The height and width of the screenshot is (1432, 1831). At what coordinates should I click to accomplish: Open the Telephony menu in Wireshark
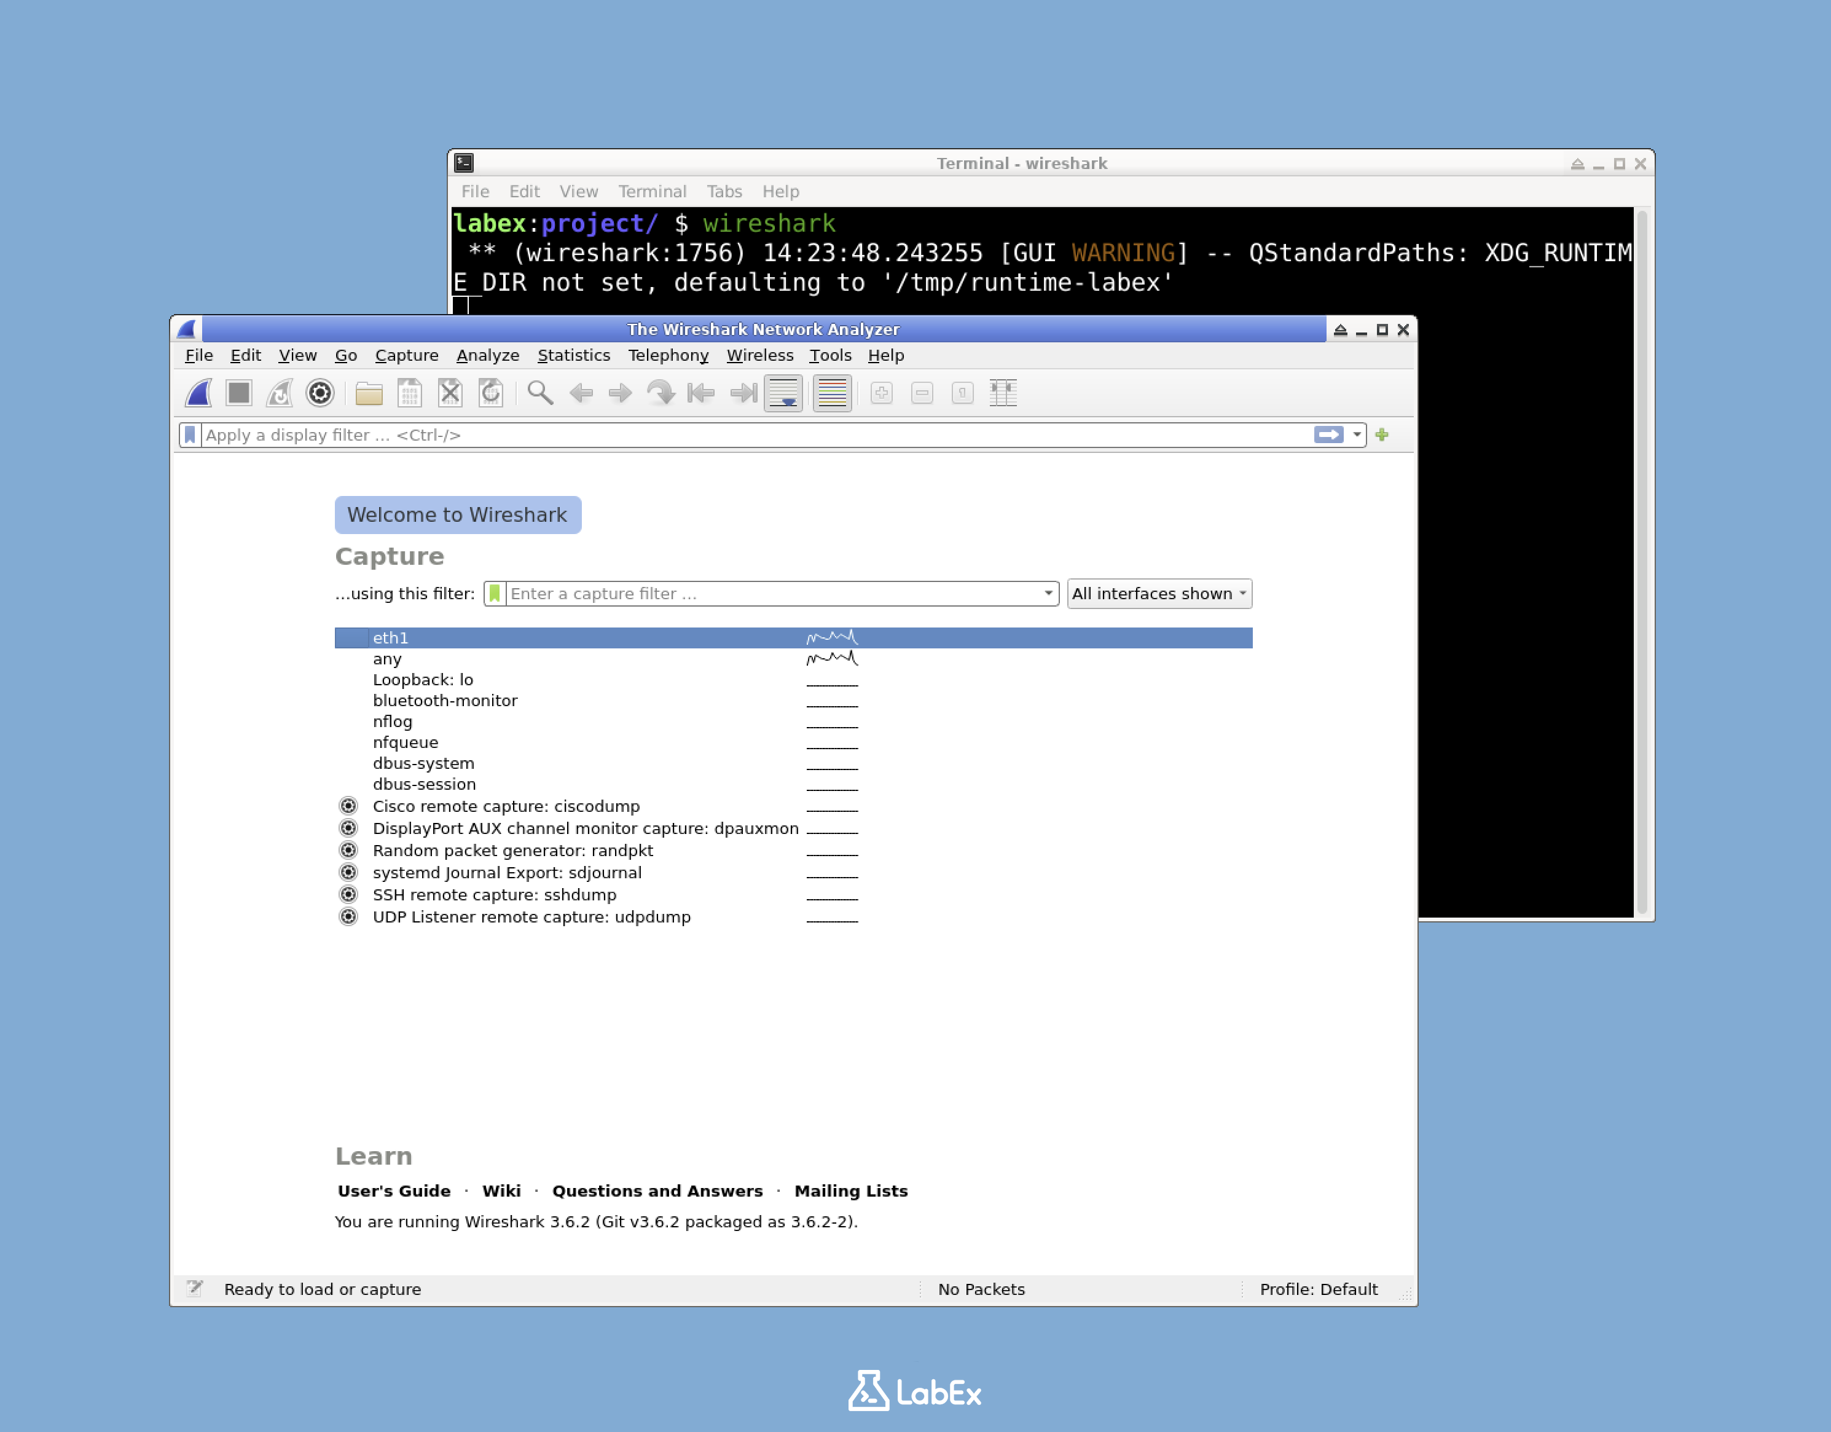[668, 355]
